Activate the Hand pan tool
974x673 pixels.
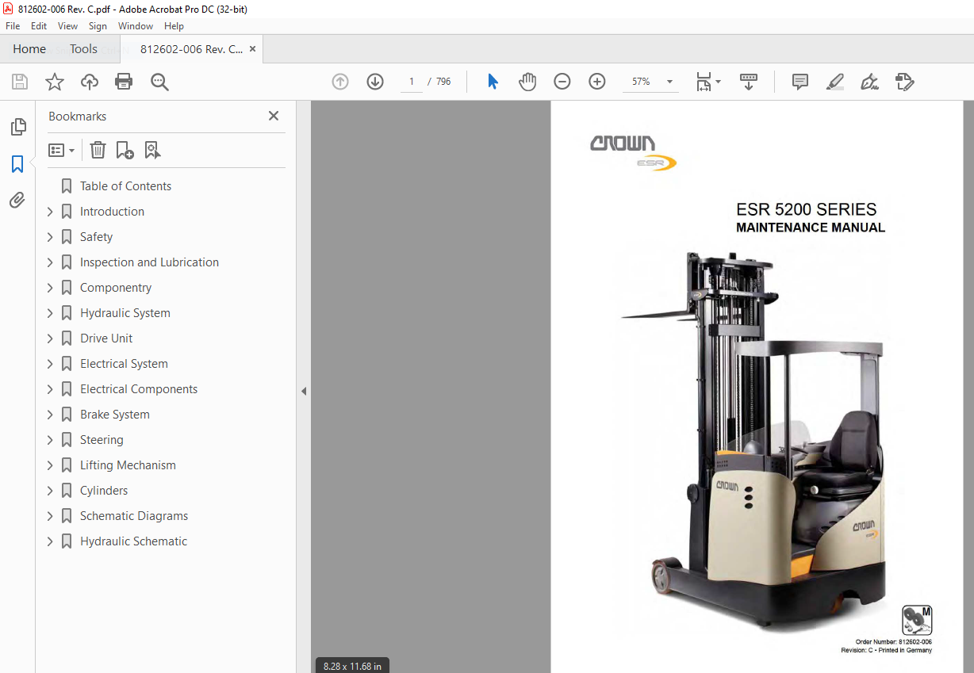527,82
